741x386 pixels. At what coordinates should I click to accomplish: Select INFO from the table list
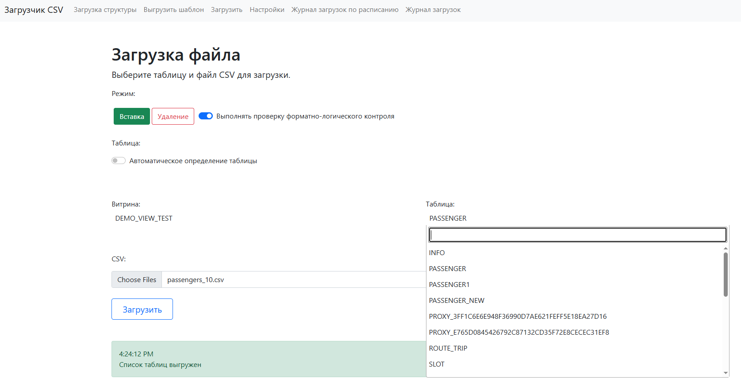(574, 253)
